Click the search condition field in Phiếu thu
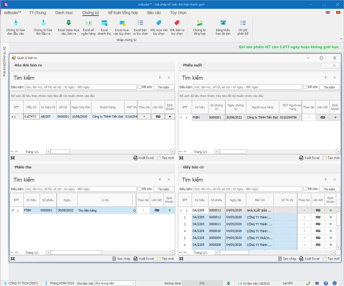Image resolution: width=344 pixels, height=286 pixels. coord(81,189)
